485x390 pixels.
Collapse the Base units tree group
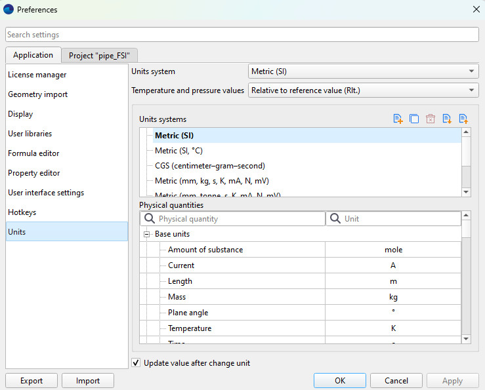(x=147, y=234)
